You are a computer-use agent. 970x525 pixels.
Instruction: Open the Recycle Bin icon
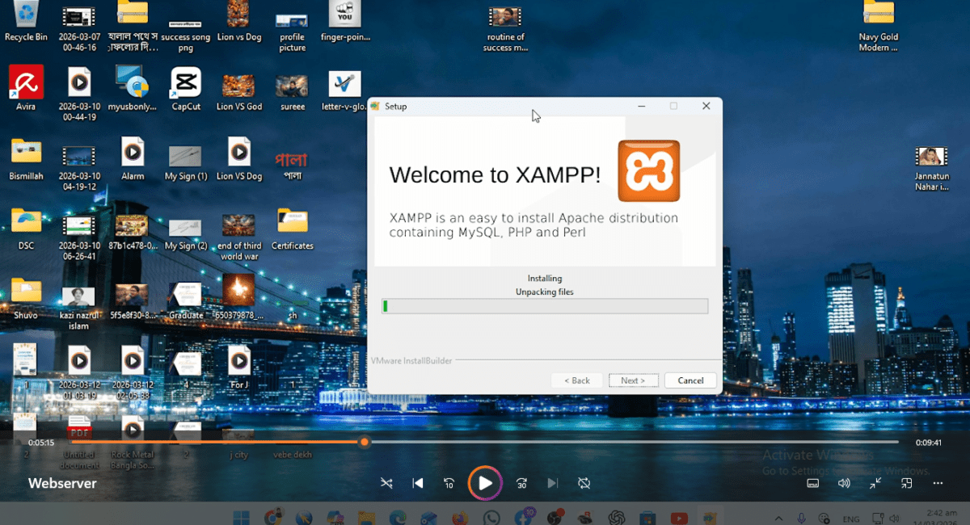[x=26, y=20]
